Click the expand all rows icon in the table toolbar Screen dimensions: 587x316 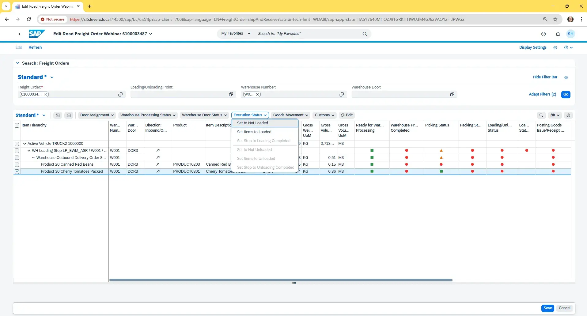[x=58, y=115]
